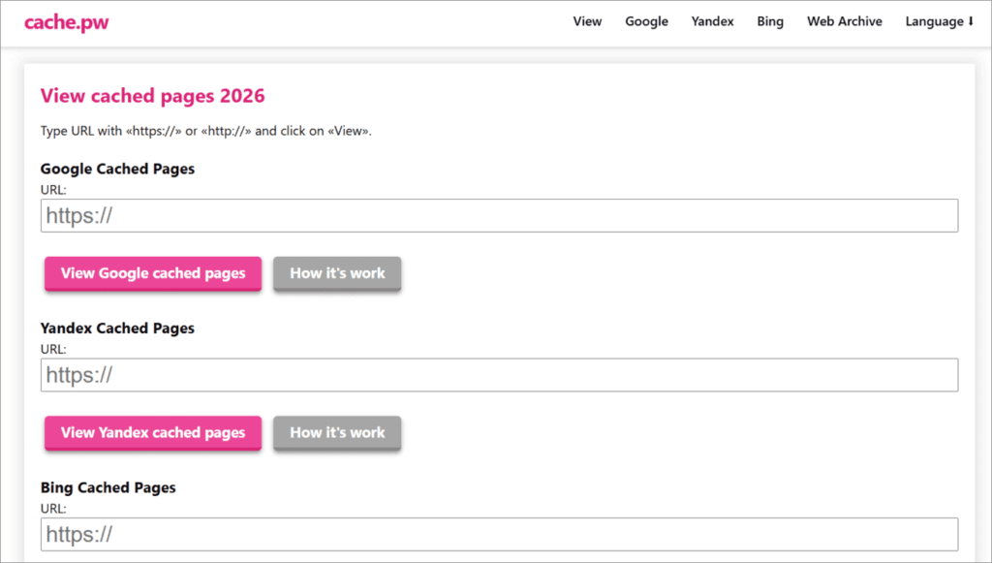Click View Yandex cached pages button
This screenshot has width=992, height=563.
[x=153, y=433]
